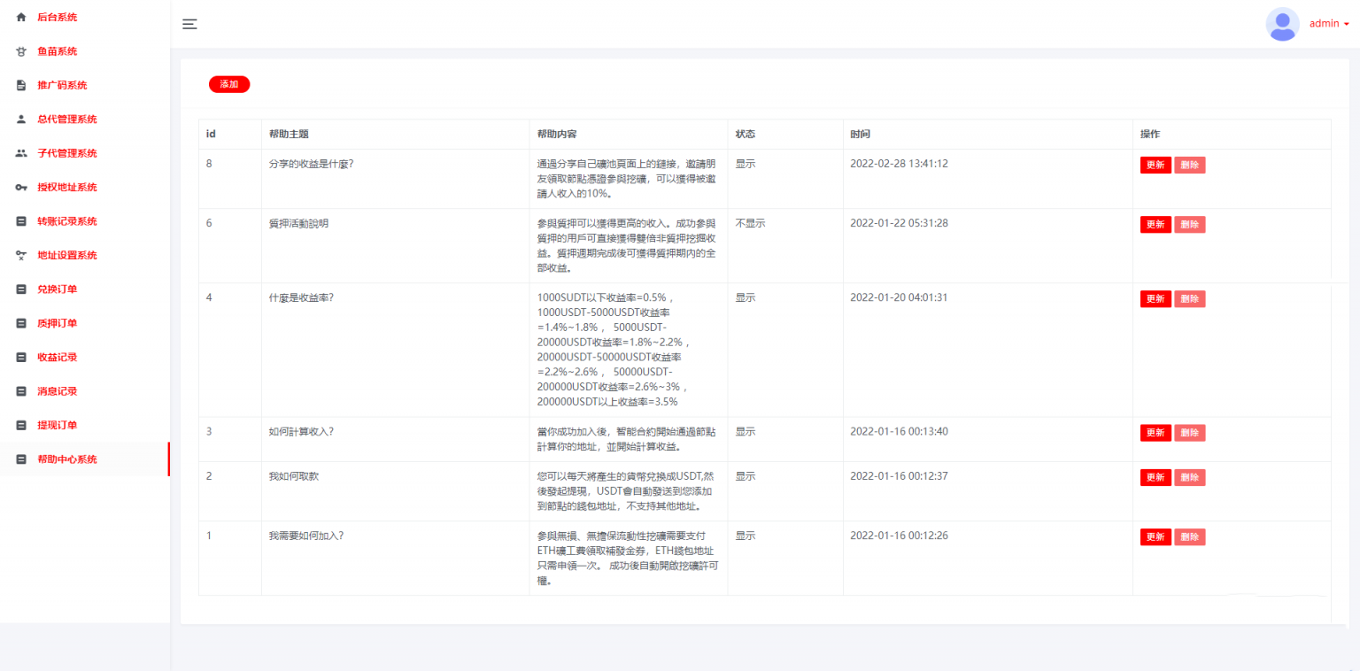This screenshot has height=671, width=1360.
Task: Open 提现订单 in the sidebar
Action: coord(57,425)
